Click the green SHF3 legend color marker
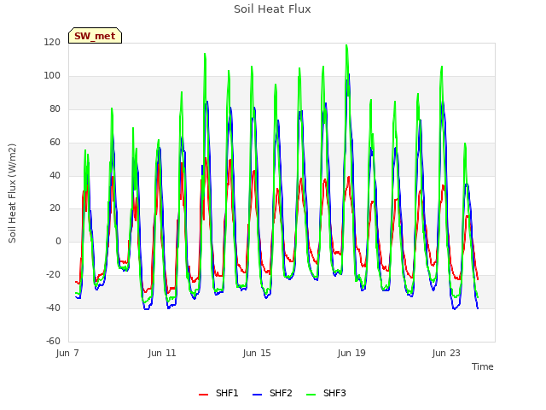The width and height of the screenshot is (546, 410). point(311,395)
